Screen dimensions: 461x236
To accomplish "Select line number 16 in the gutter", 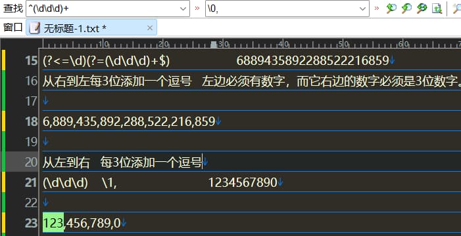I will pos(32,81).
